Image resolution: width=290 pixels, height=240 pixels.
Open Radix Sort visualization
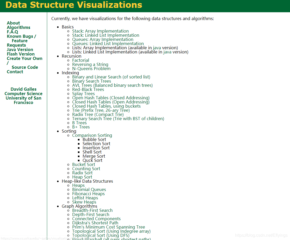(82, 173)
